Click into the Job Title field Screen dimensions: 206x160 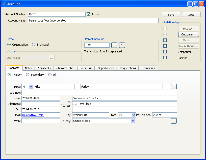(99, 93)
